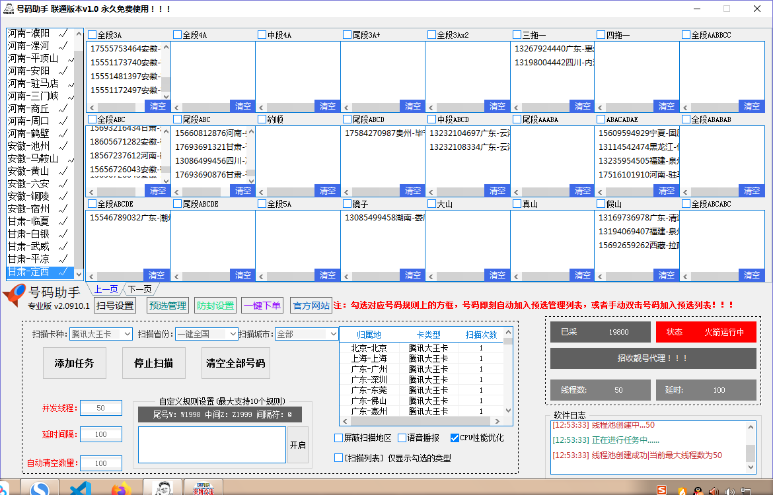Select 甘肃-定西 in the province list
The width and height of the screenshot is (773, 495).
click(x=33, y=271)
